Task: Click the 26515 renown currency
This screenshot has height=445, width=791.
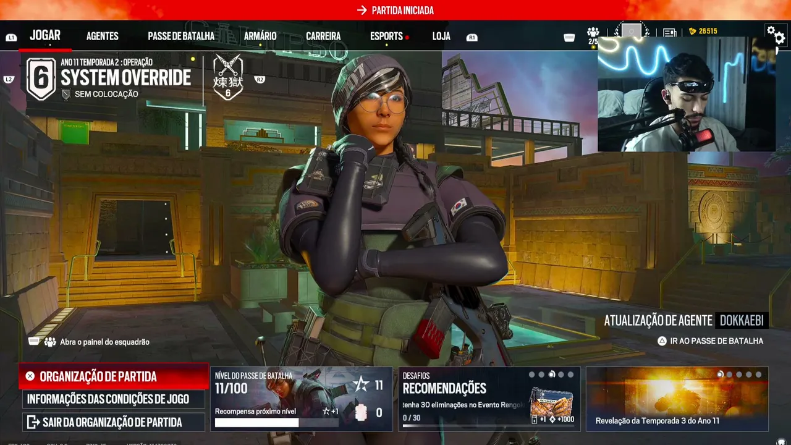Action: 703,32
